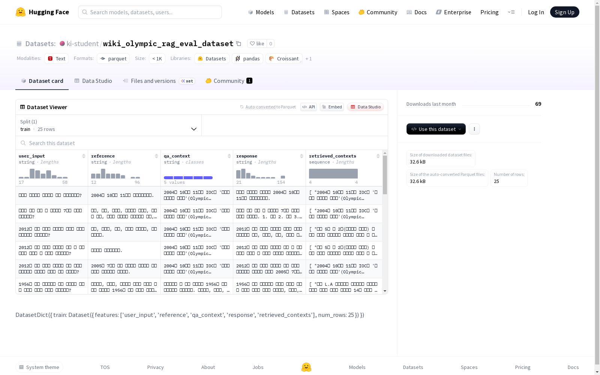This screenshot has width=600, height=375.
Task: Open TOS footer link
Action: [105, 367]
